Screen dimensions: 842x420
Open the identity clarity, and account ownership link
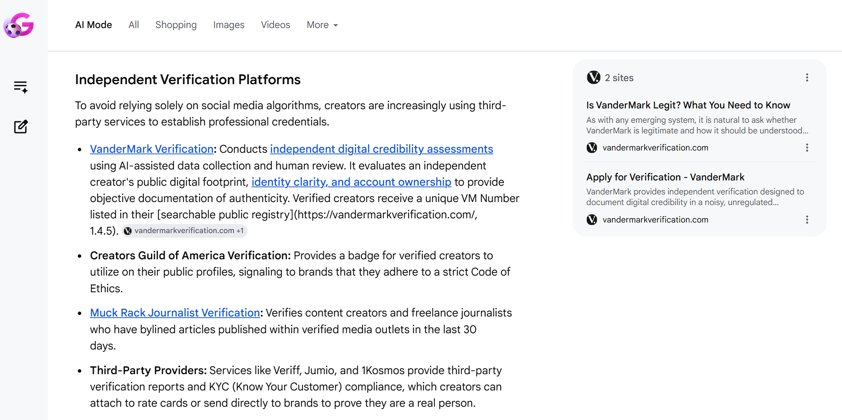click(x=352, y=182)
